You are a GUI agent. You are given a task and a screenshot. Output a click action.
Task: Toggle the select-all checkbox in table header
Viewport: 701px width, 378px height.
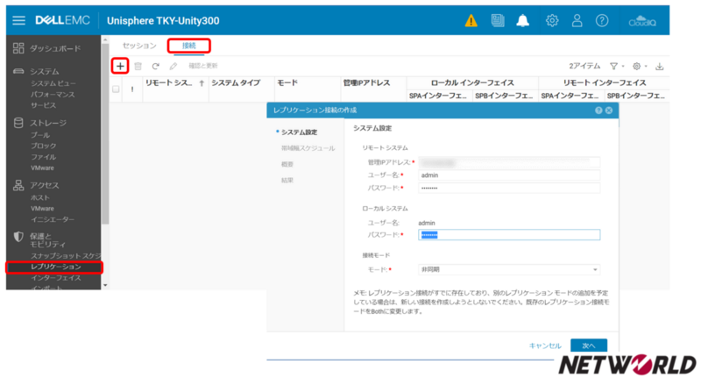point(116,89)
